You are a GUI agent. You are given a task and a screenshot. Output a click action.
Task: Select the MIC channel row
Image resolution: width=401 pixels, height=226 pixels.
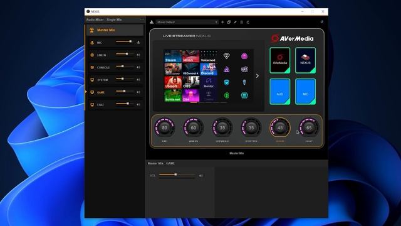[115, 43]
